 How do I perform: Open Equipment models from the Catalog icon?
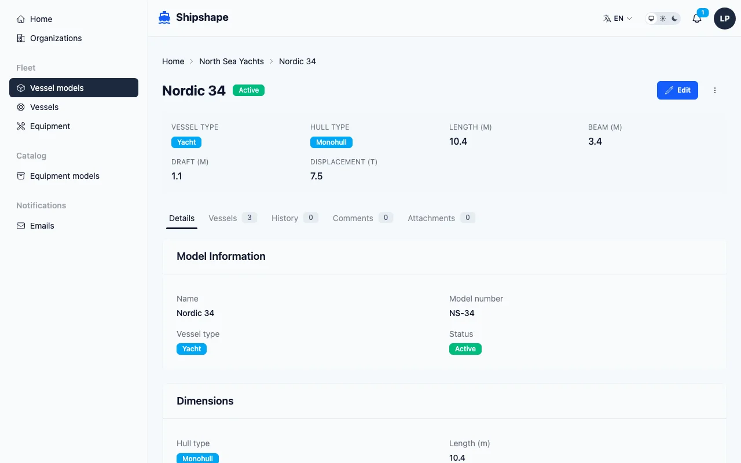(21, 176)
